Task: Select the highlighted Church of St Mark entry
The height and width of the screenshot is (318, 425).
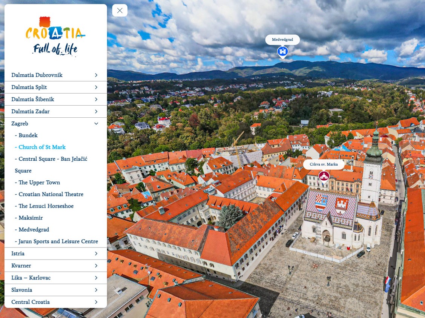Action: coord(40,147)
